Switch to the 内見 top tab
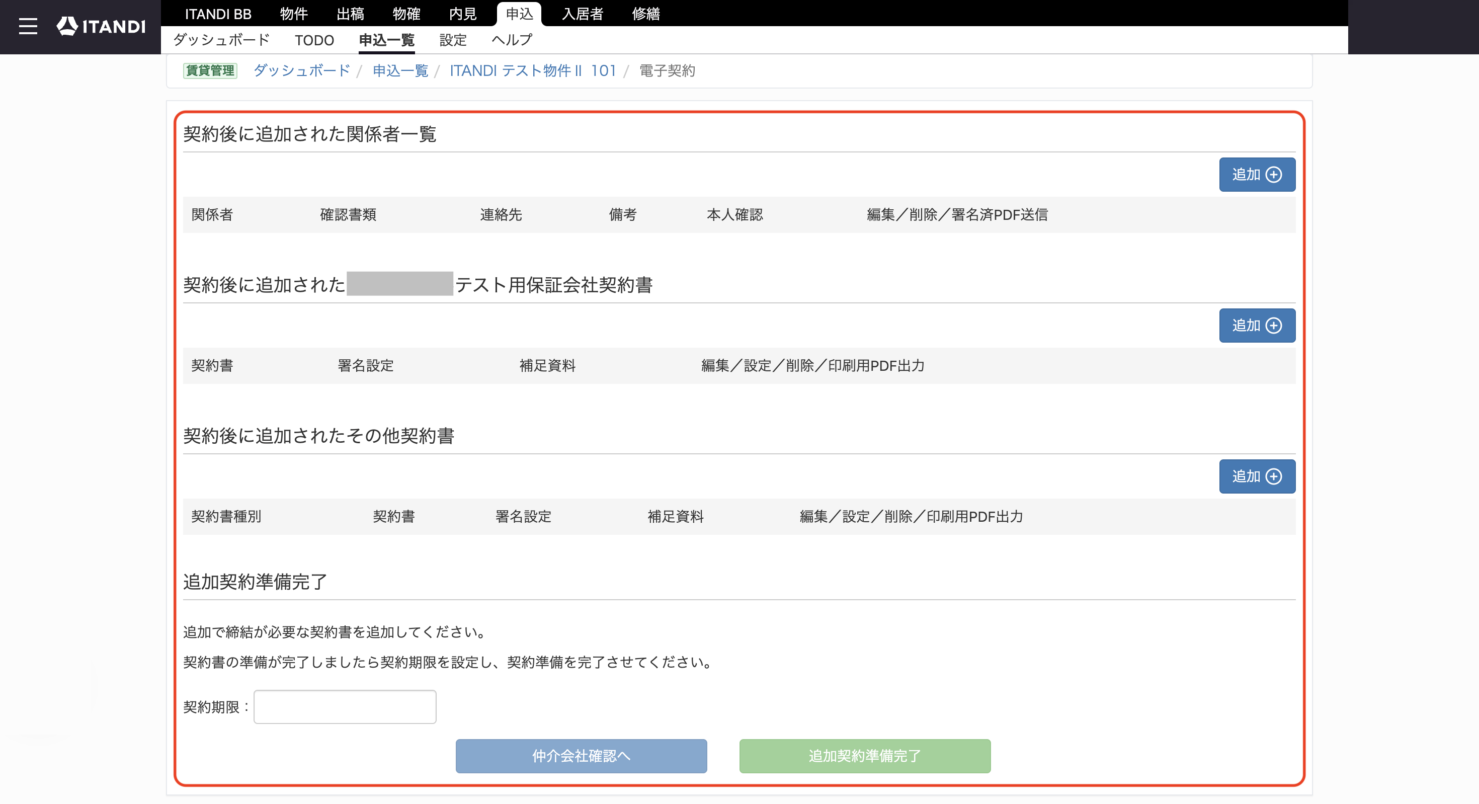Image resolution: width=1479 pixels, height=804 pixels. [x=463, y=14]
